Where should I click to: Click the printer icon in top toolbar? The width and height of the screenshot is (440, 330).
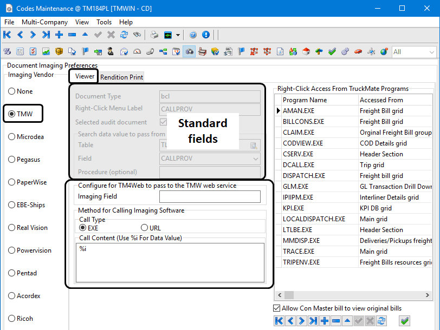pos(154,35)
